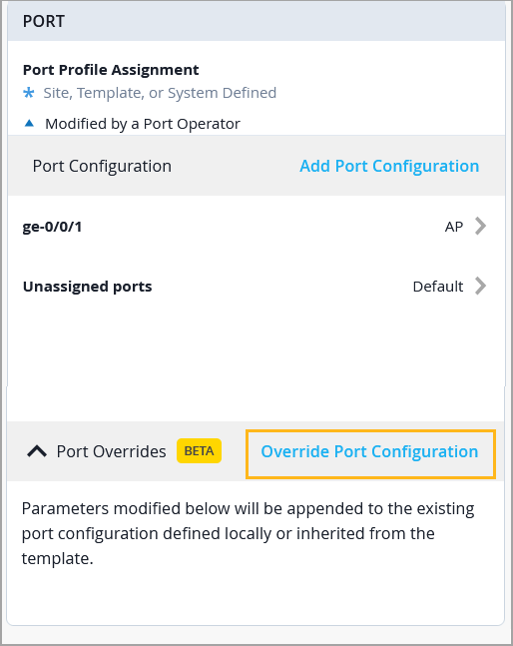Click Port Profile Assignment heading

click(111, 70)
